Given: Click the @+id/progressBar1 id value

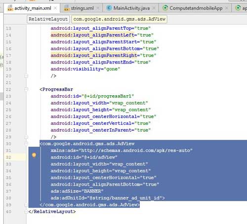Looking at the screenshot, I should pos(108,96).
